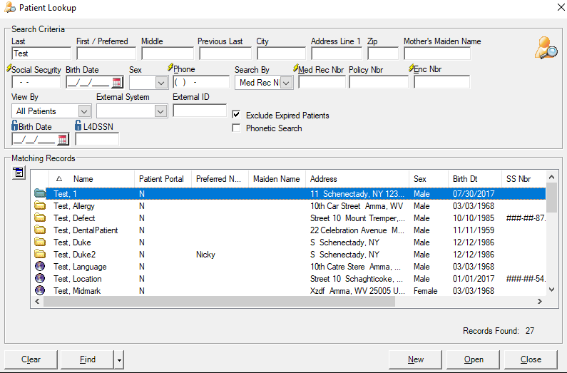
Task: Click the Mother's Maiden Name field
Action: point(436,53)
